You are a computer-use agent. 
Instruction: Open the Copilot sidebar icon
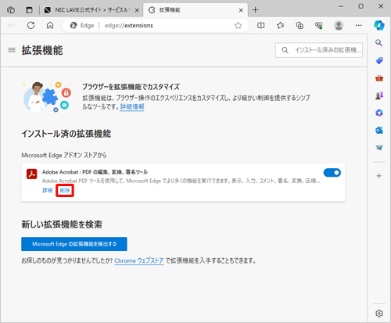click(x=379, y=25)
